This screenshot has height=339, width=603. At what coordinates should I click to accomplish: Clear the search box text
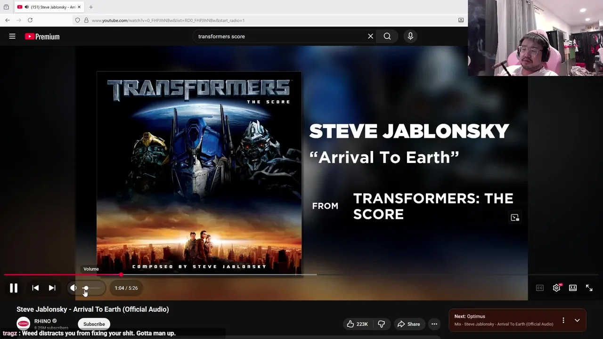coord(370,36)
